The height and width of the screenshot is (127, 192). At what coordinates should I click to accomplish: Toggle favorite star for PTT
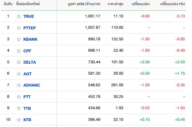(x=19, y=97)
